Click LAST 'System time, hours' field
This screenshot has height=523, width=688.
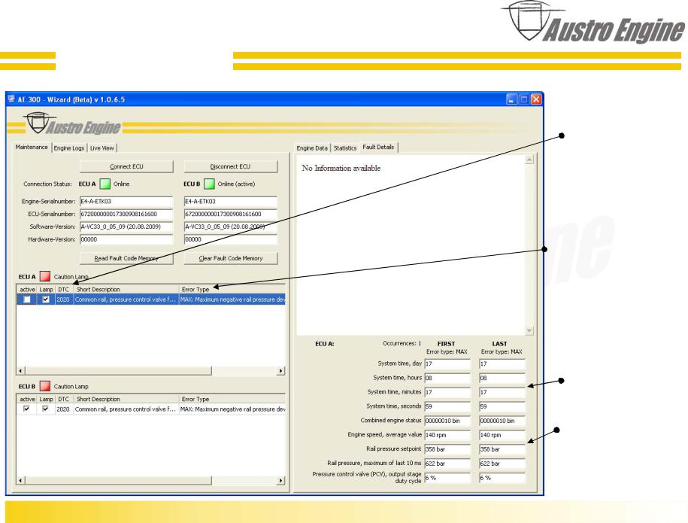[x=502, y=378]
